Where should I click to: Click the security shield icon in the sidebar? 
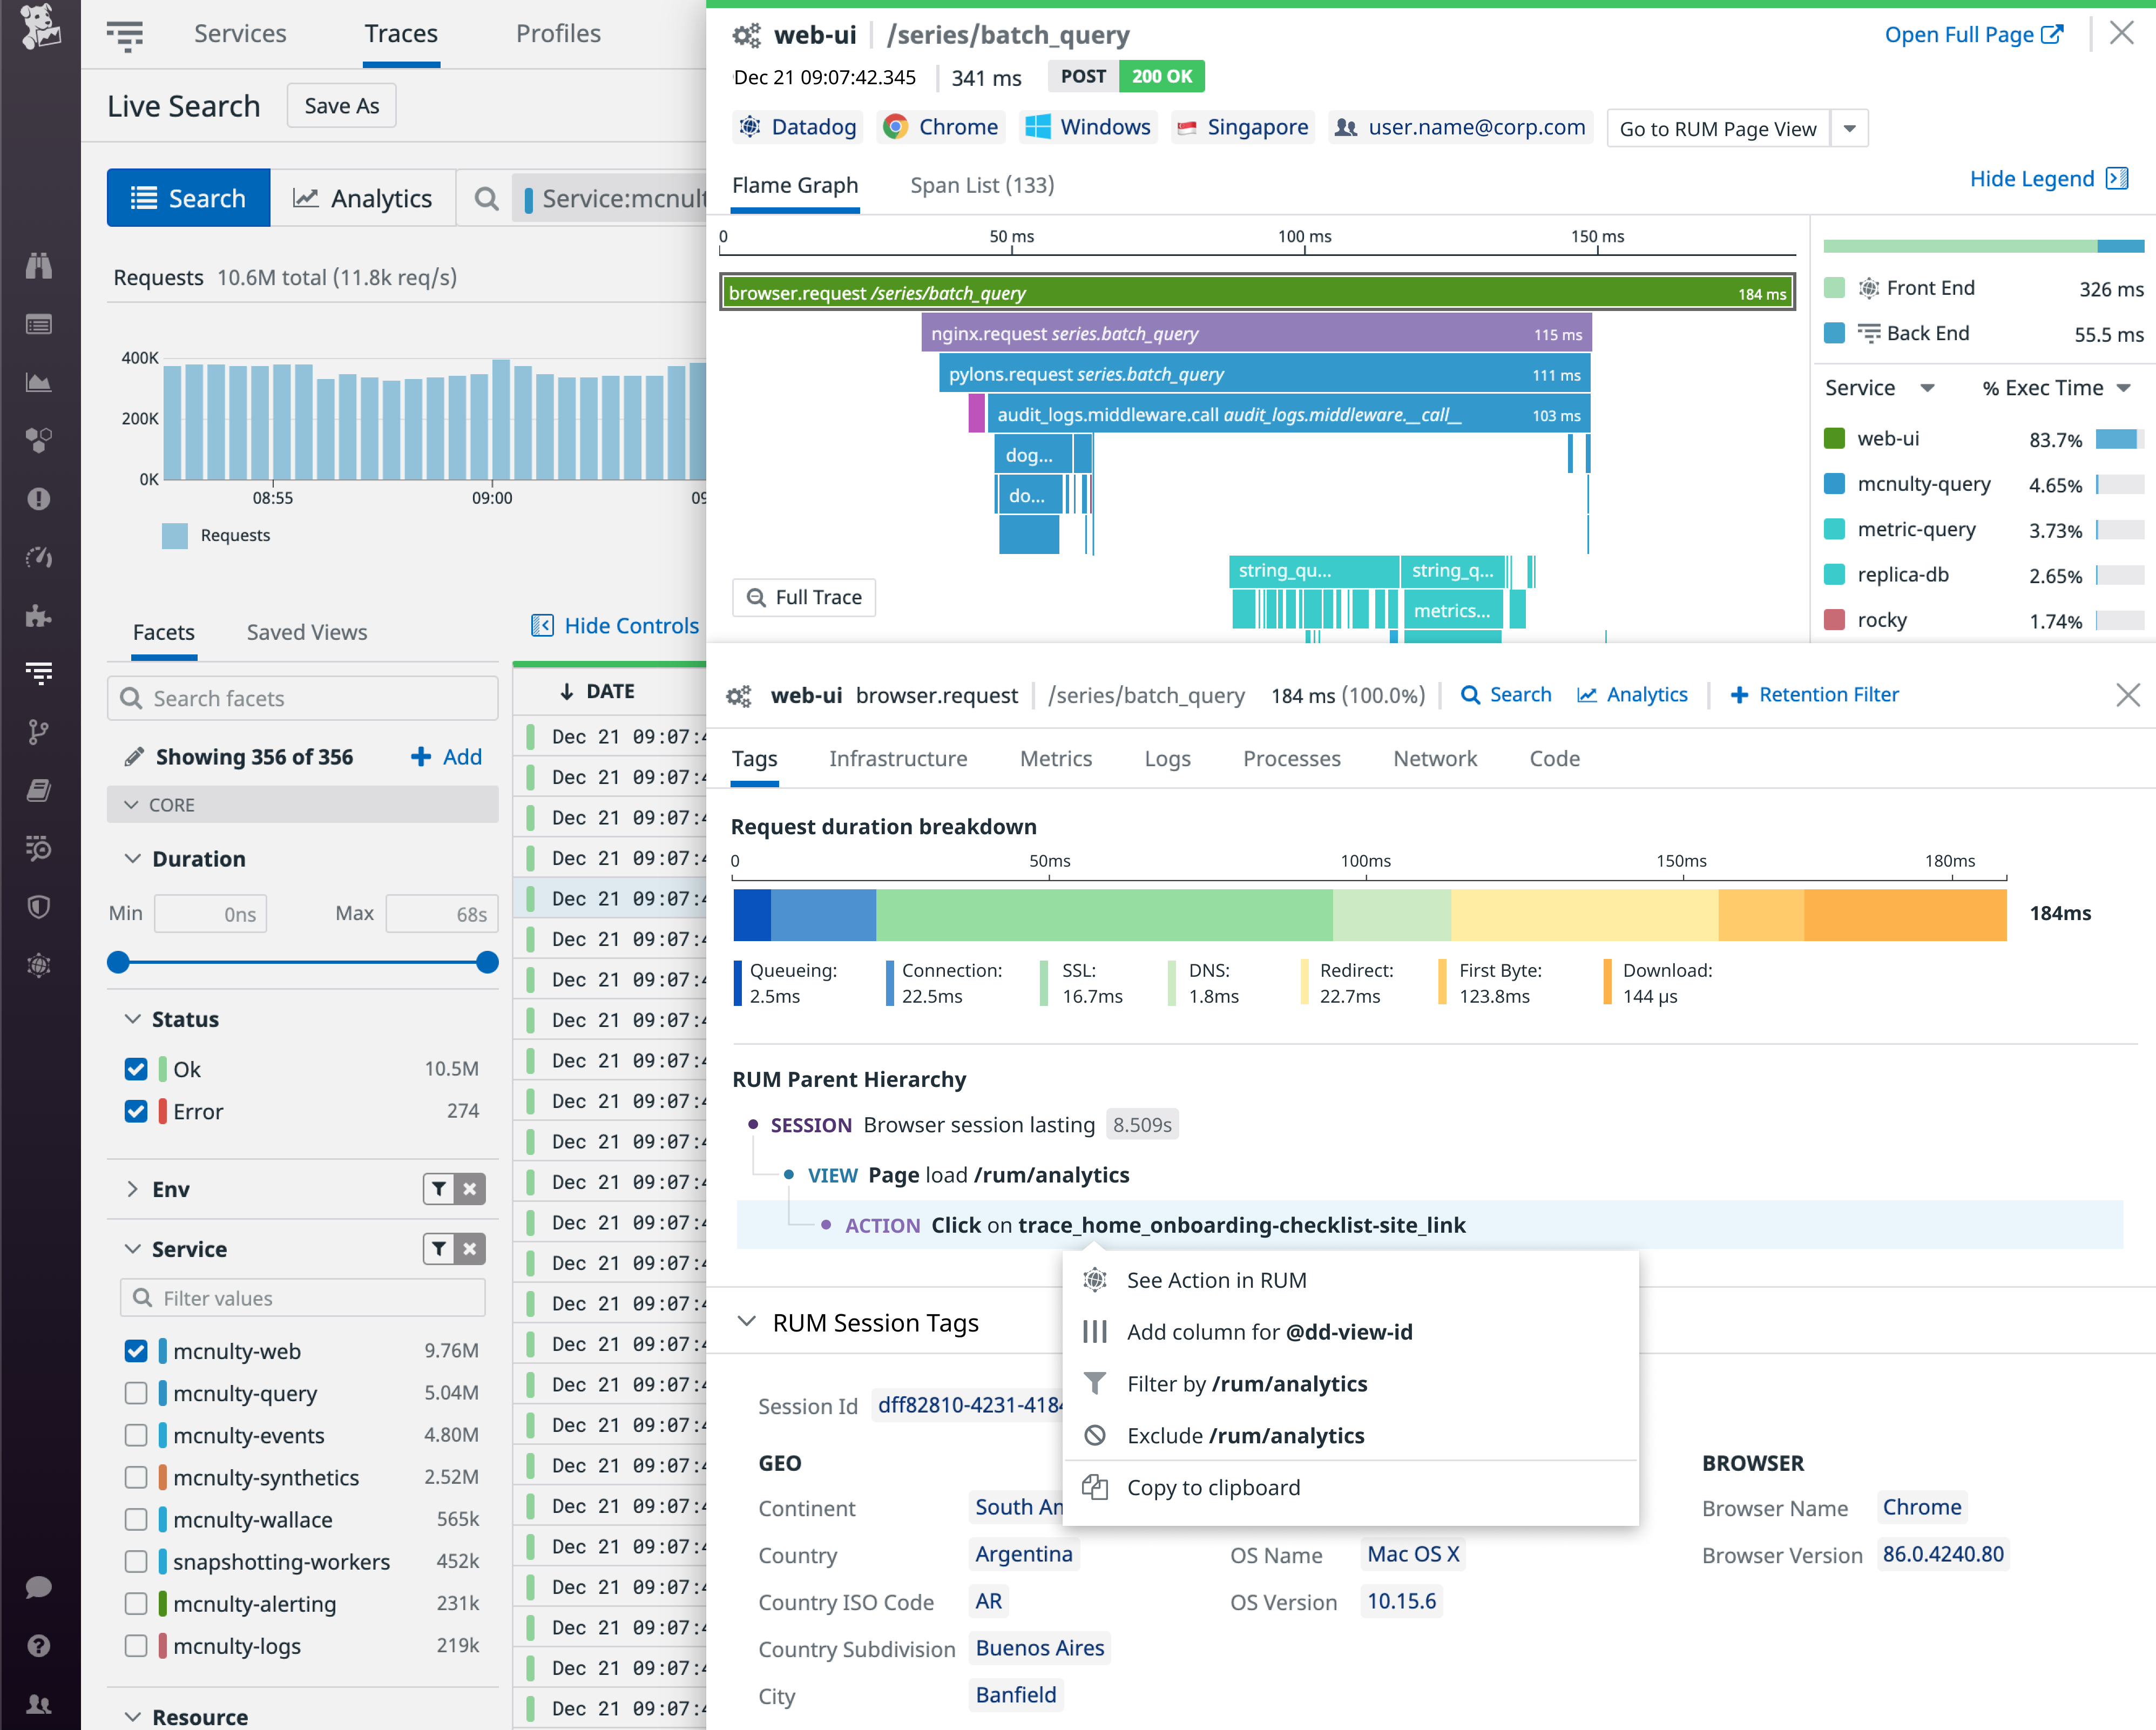pos(39,906)
